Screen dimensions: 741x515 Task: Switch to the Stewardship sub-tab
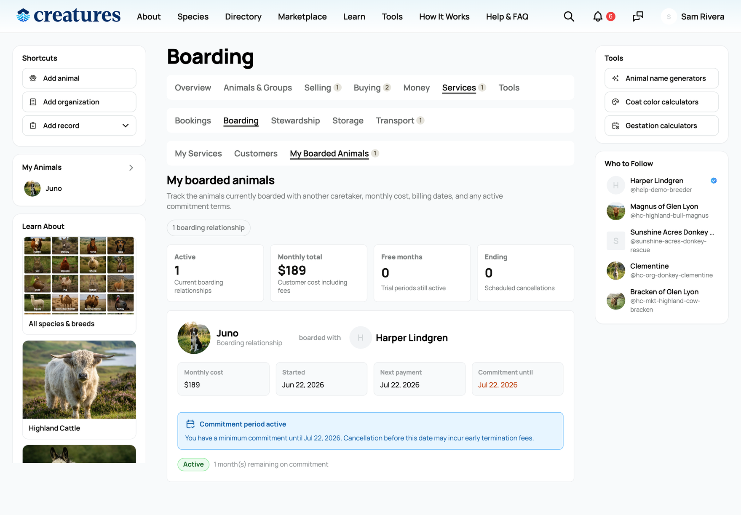tap(295, 120)
